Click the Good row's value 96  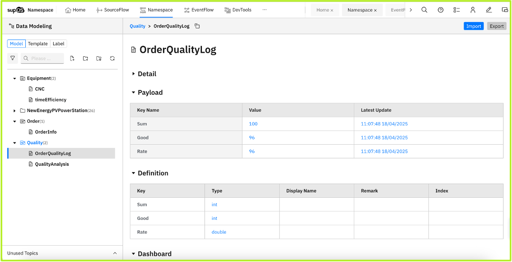click(x=252, y=137)
